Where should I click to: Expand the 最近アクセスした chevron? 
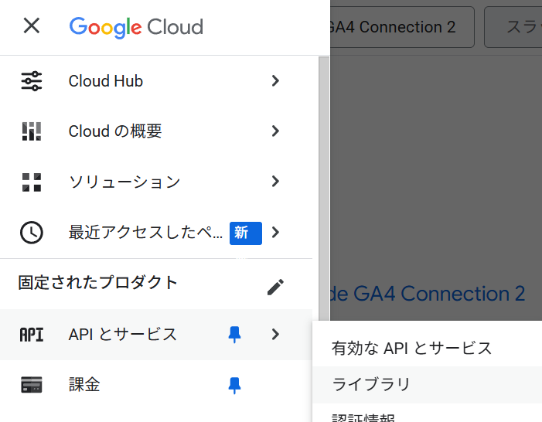[x=275, y=233]
